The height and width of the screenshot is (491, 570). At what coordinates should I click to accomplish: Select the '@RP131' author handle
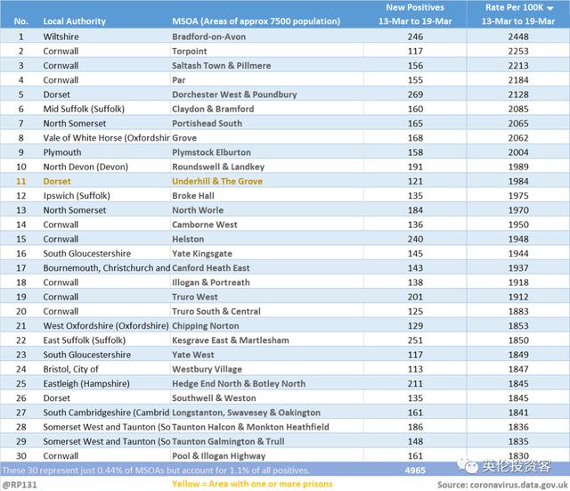coord(20,485)
